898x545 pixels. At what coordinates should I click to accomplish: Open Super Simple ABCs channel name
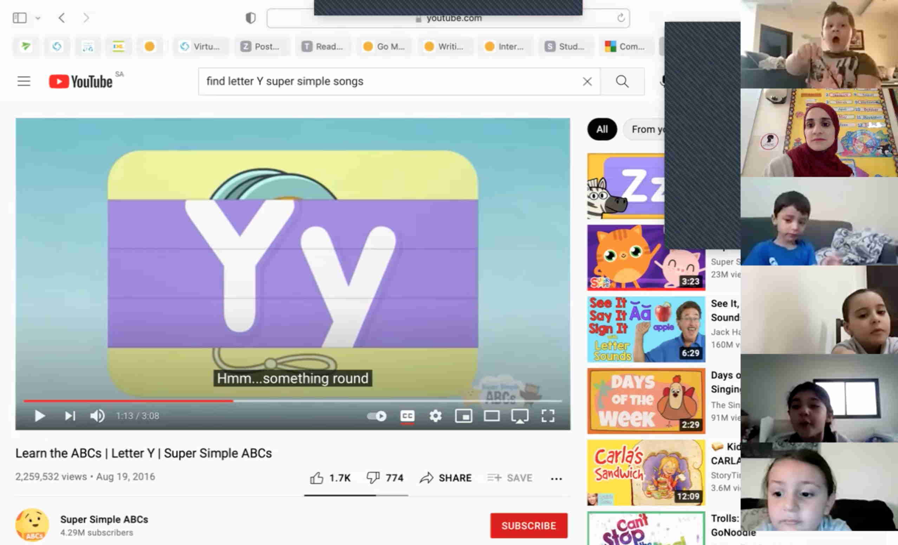coord(104,519)
